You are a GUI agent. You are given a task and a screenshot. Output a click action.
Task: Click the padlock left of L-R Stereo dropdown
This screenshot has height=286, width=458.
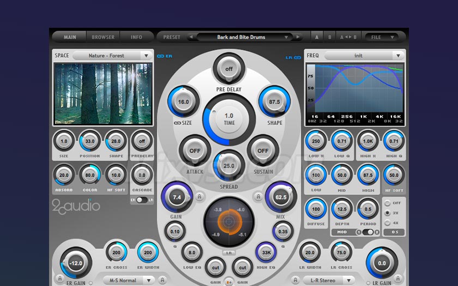click(x=296, y=280)
